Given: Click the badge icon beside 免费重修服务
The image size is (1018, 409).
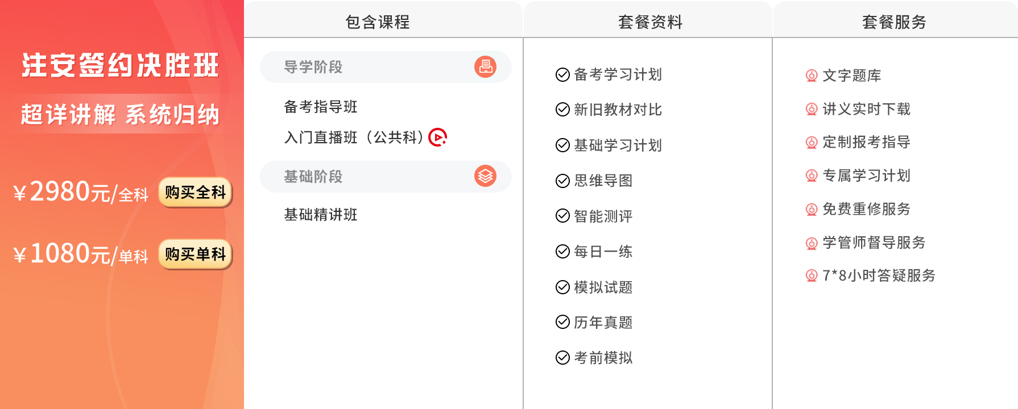Looking at the screenshot, I should coord(812,209).
